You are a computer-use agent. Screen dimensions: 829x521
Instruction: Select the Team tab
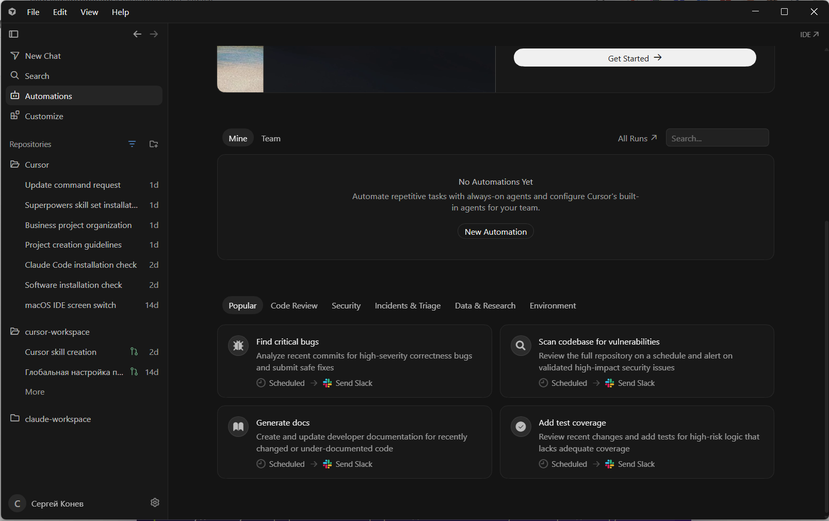click(271, 138)
